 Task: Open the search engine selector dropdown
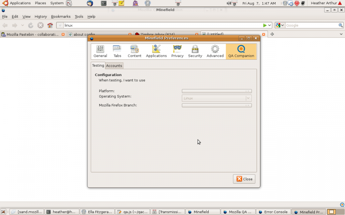point(280,25)
